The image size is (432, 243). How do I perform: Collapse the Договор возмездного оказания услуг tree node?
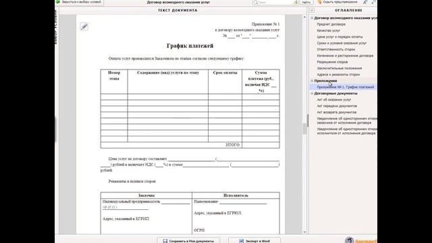coord(312,18)
